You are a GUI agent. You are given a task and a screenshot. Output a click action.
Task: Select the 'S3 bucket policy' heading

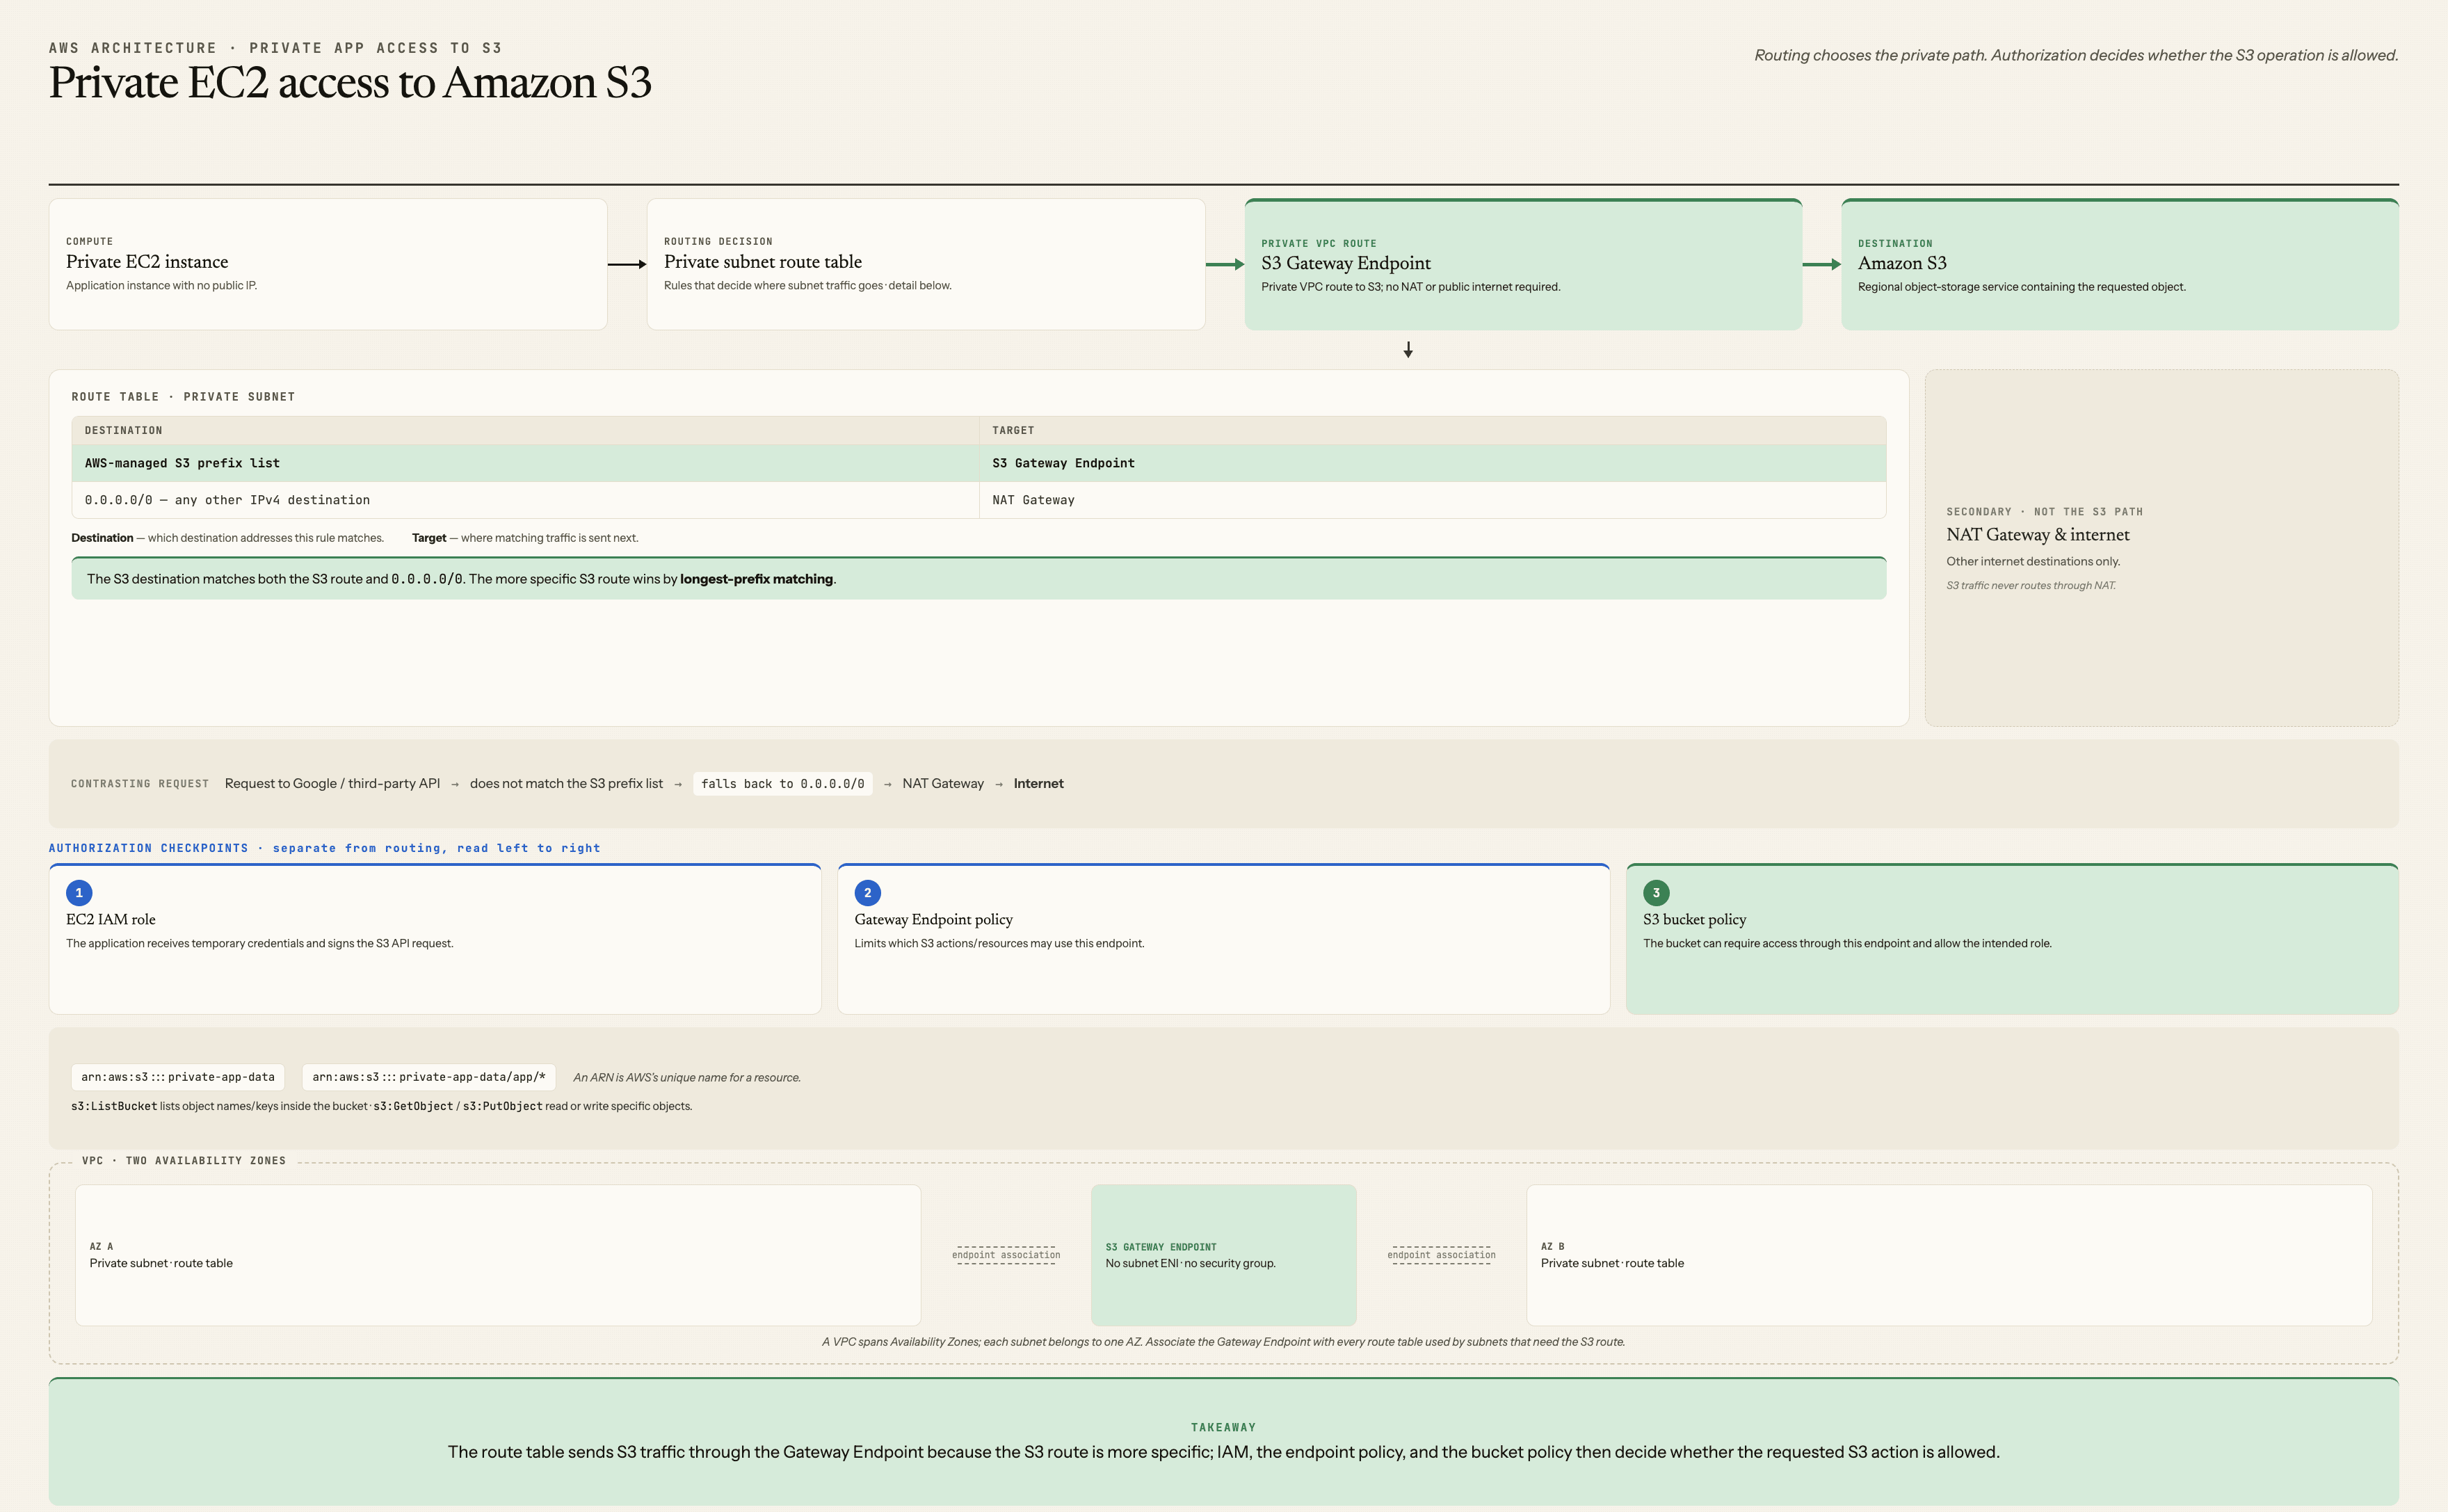tap(1694, 920)
